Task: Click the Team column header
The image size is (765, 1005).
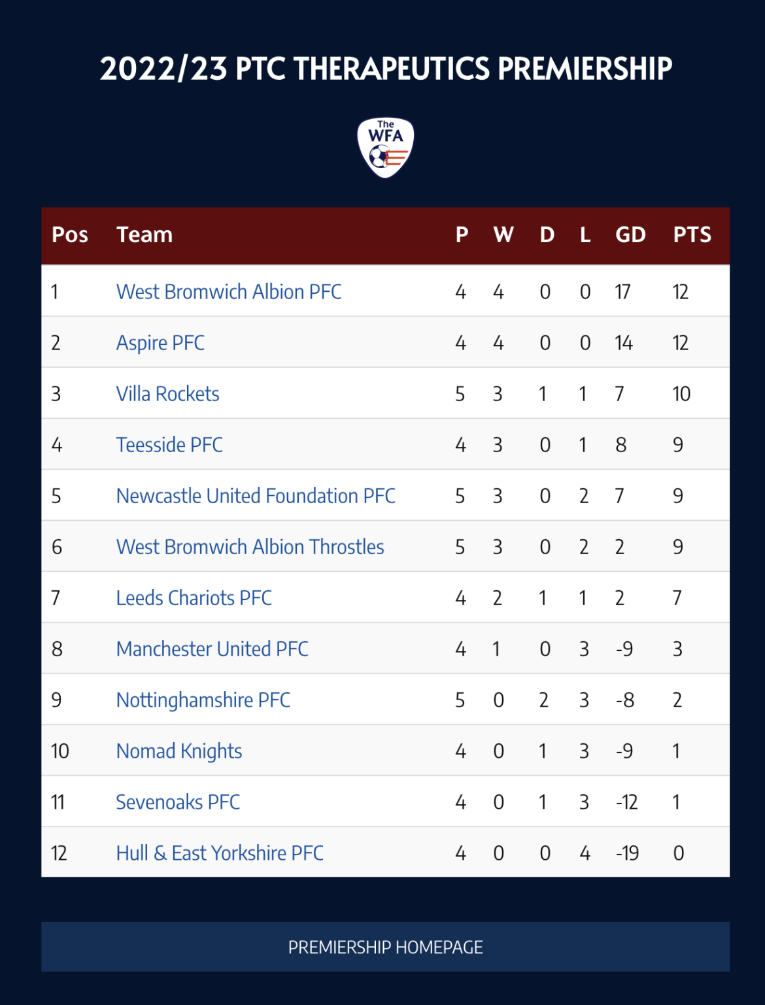Action: pos(144,235)
